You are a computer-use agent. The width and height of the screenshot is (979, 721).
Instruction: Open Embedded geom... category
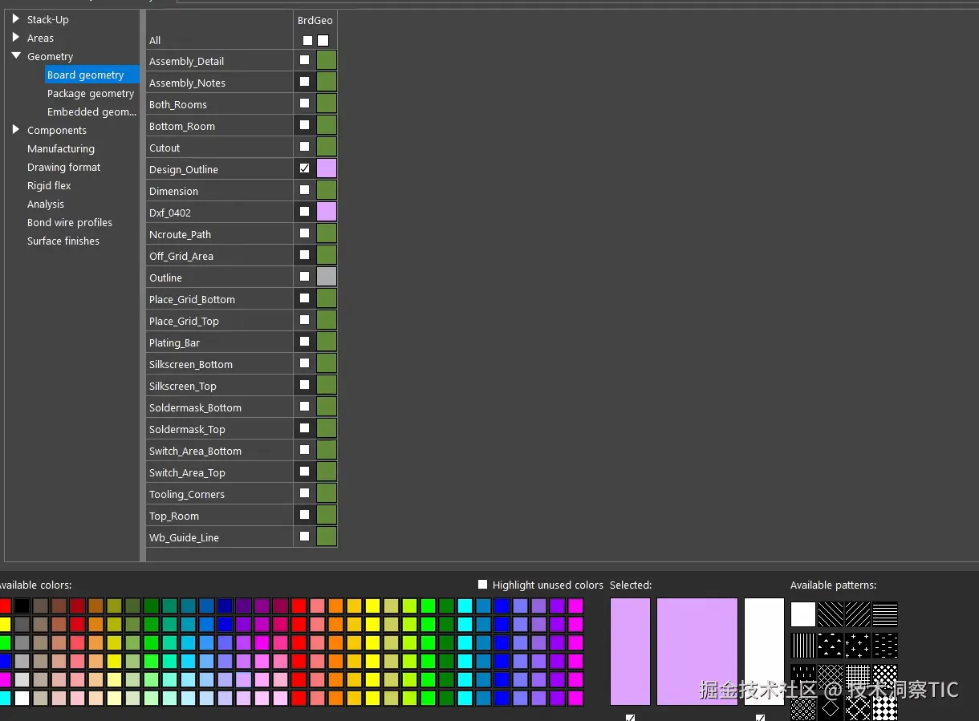pyautogui.click(x=91, y=111)
